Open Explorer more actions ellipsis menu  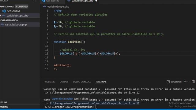point(35,1)
